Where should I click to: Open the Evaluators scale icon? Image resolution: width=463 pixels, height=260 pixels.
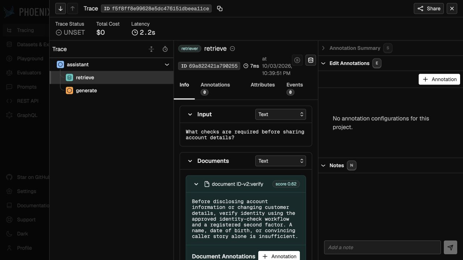9,73
